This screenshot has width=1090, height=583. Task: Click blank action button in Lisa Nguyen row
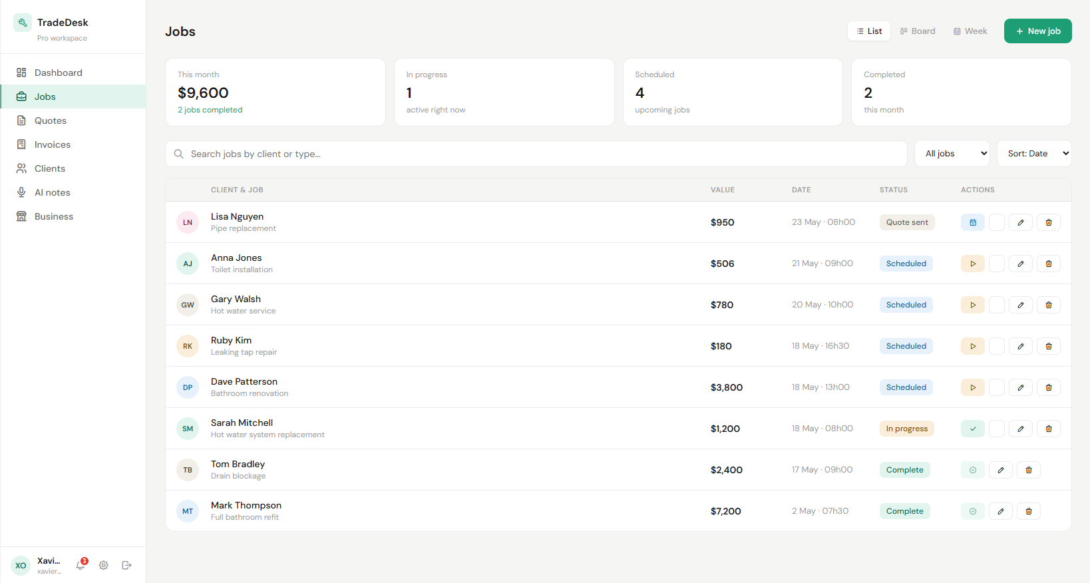[996, 222]
